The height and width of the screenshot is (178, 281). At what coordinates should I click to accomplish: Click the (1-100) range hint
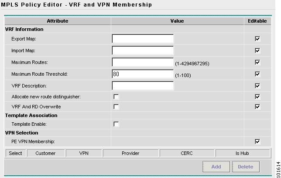(183, 75)
